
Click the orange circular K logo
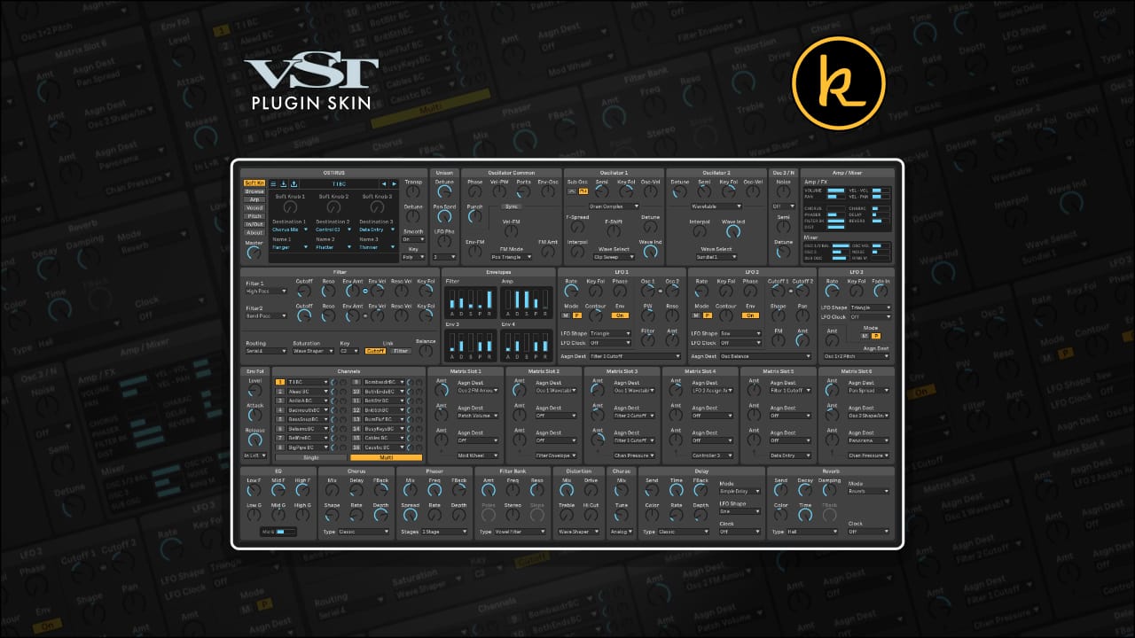(x=838, y=83)
